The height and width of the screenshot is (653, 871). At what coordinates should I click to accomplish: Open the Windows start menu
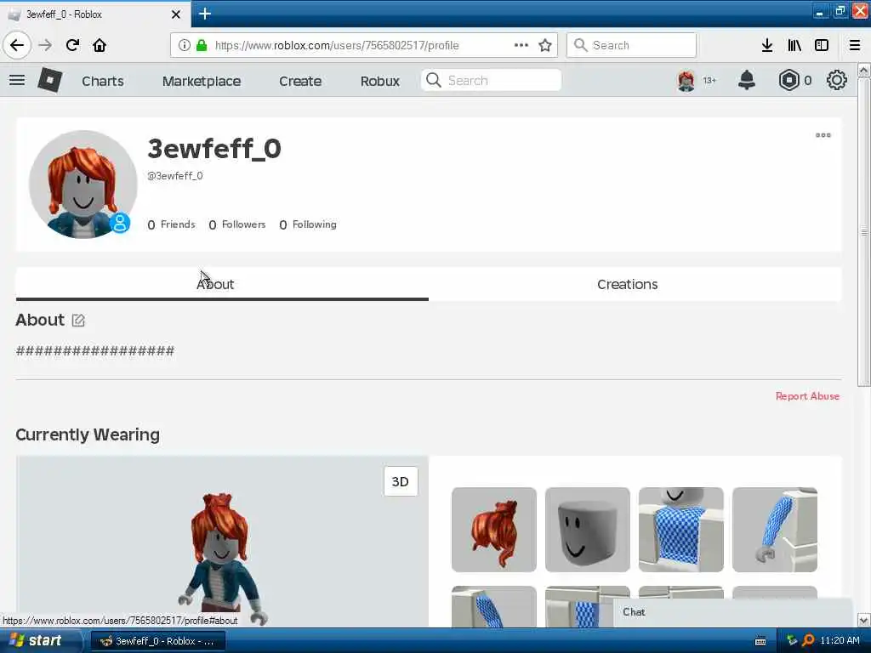pos(40,641)
